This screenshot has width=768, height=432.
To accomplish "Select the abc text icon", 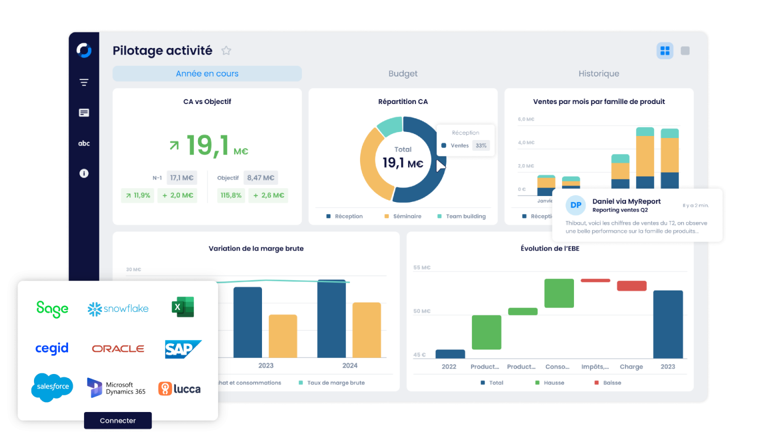I will [x=84, y=143].
